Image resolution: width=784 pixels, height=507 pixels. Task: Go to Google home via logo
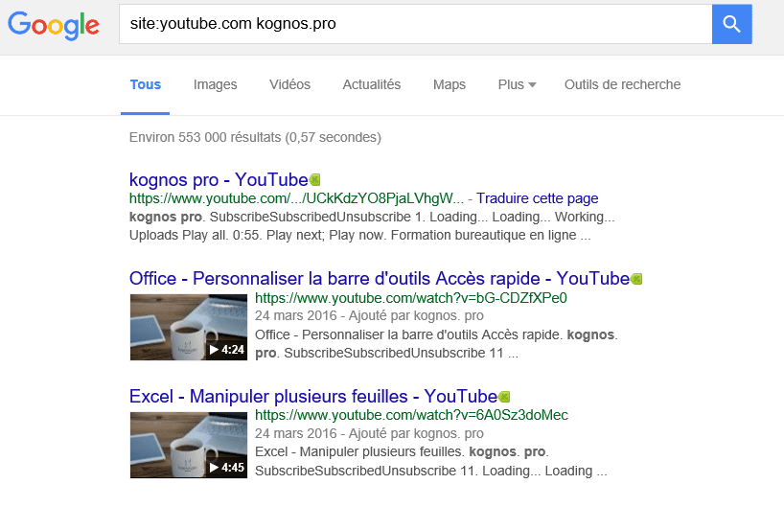click(54, 25)
